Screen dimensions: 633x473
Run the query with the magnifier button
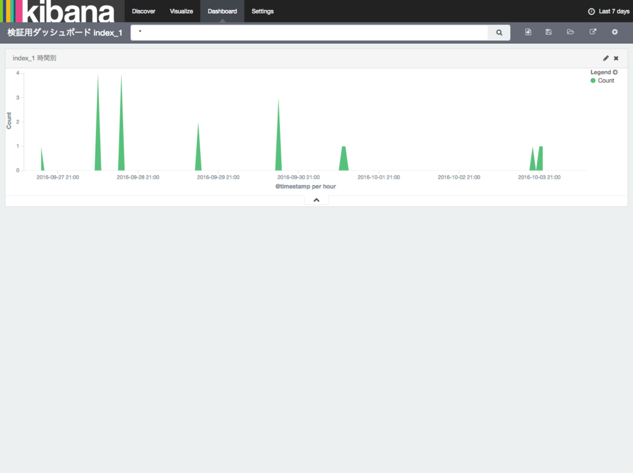(x=499, y=33)
